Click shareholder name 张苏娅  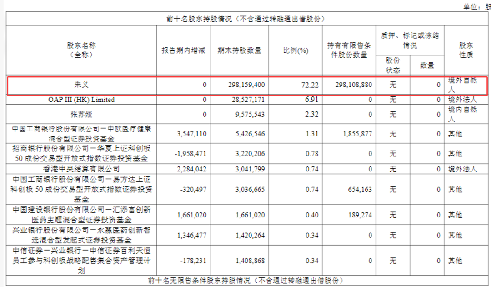[81, 114]
